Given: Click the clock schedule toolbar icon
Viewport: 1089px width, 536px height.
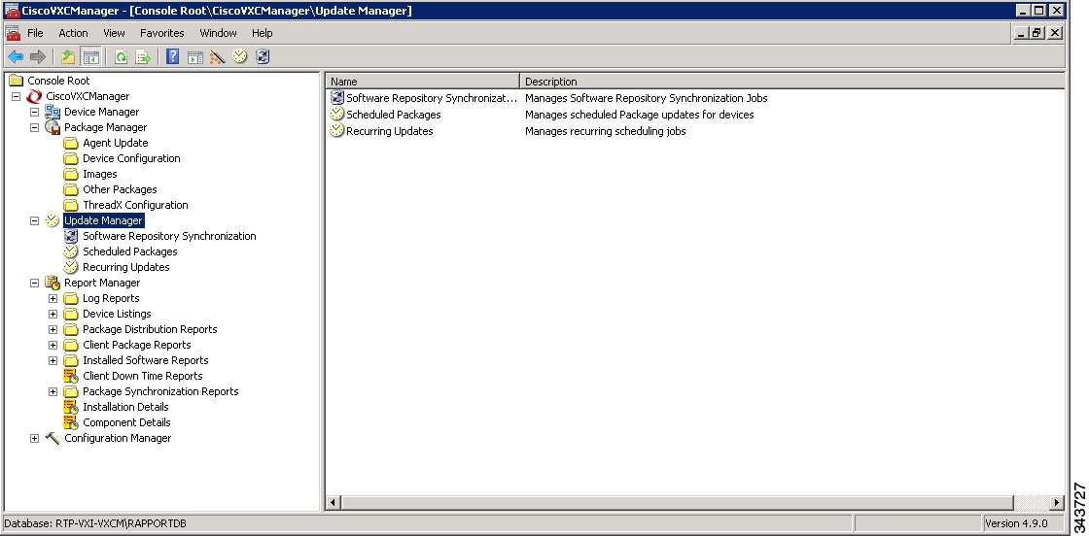Looking at the screenshot, I should point(239,56).
